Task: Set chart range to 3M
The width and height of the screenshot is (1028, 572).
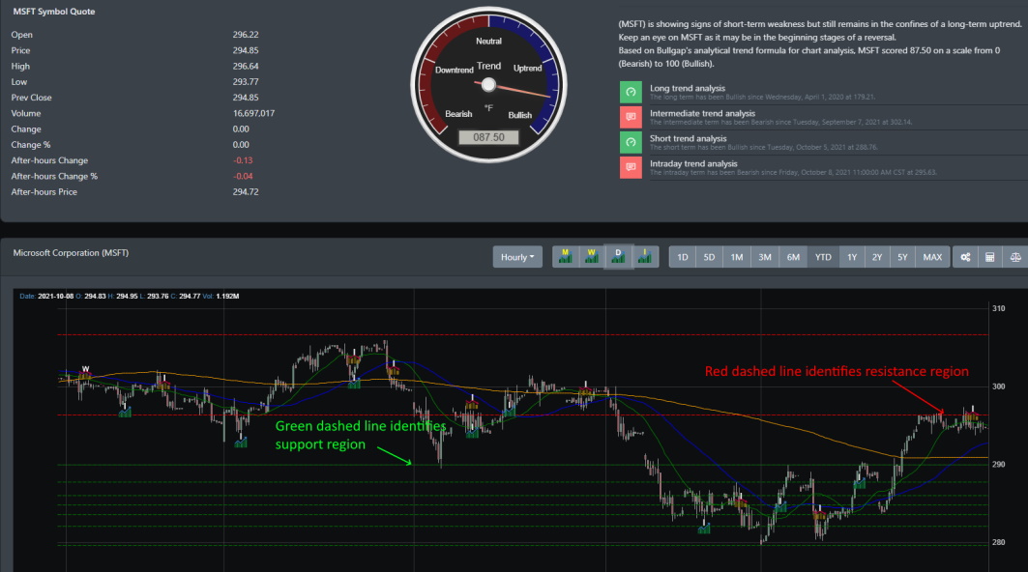Action: pyautogui.click(x=764, y=257)
